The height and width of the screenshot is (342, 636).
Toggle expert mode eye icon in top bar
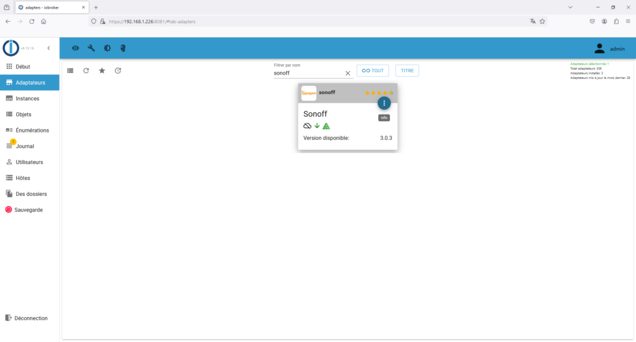click(x=75, y=48)
